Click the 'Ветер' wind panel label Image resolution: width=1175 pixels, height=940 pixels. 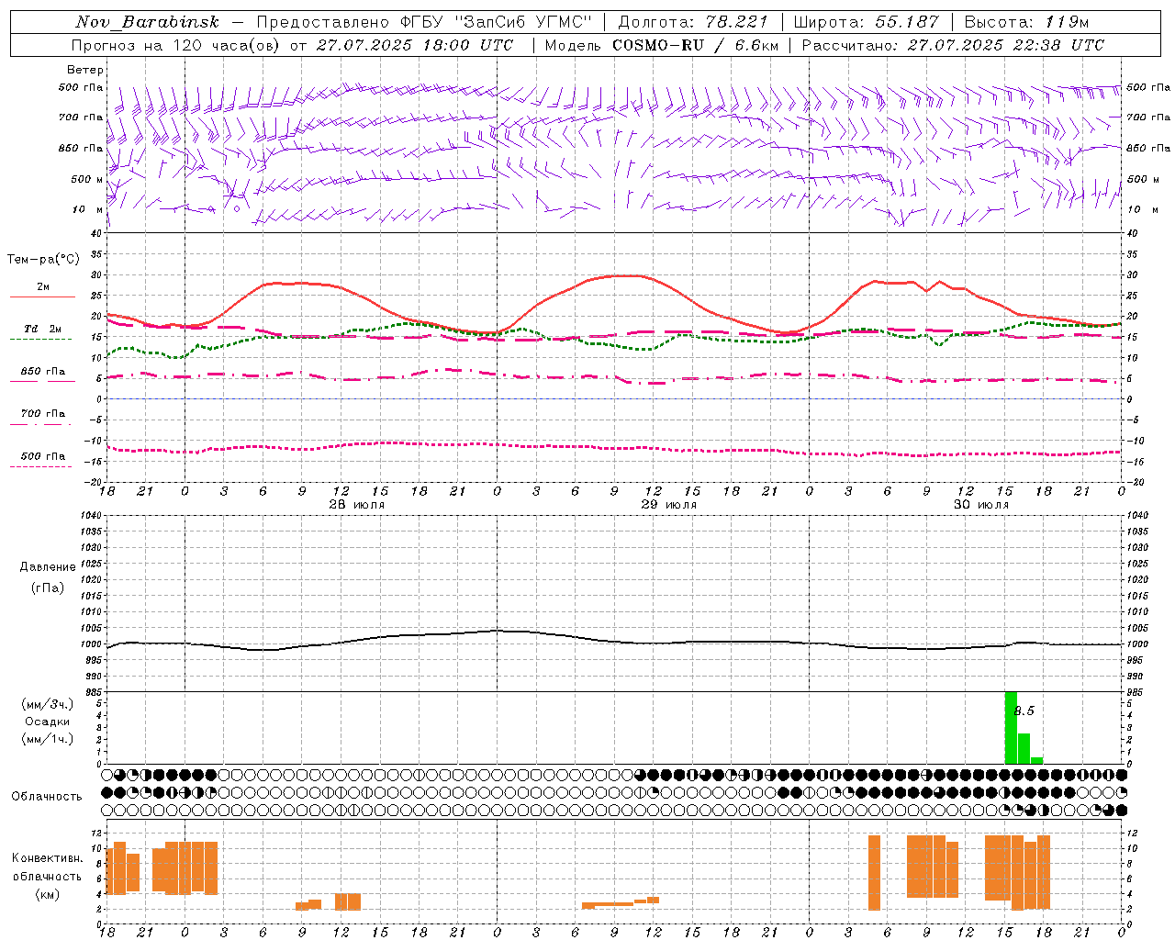(85, 70)
